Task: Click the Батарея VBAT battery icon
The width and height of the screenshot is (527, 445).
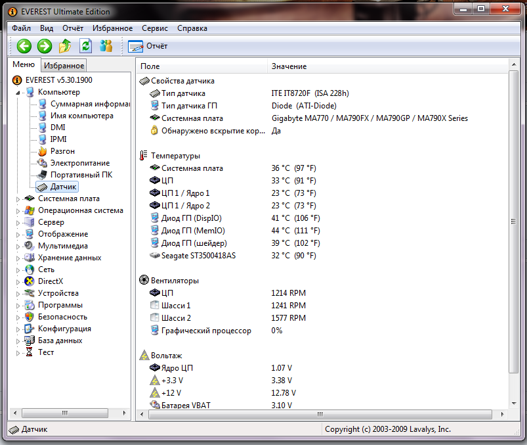Action: point(155,405)
